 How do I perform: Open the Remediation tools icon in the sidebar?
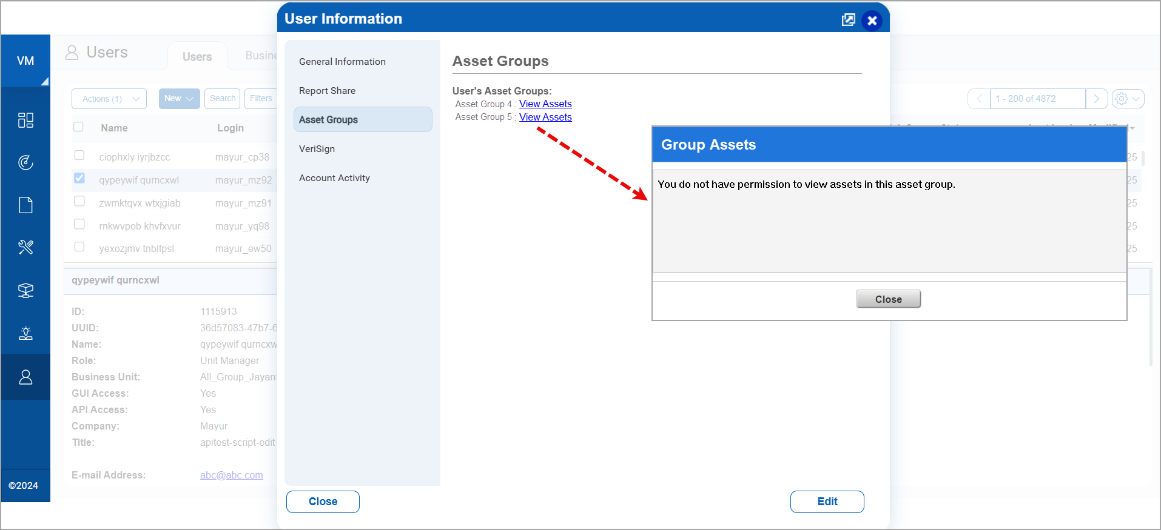pyautogui.click(x=25, y=247)
